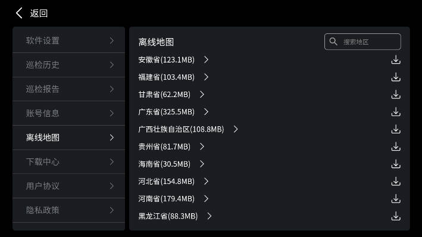
Task: Download the 河南省 offline map
Action: tap(396, 199)
